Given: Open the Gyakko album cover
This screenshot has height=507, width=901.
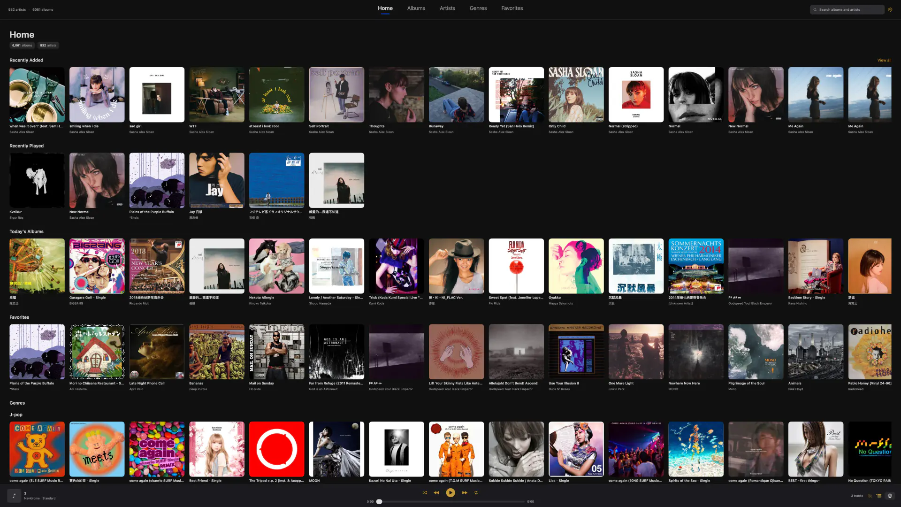Looking at the screenshot, I should click(x=576, y=266).
